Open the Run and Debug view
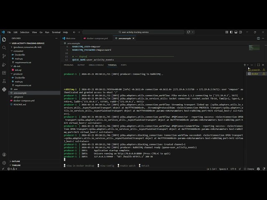This screenshot has height=200, width=267. click(x=4, y=65)
